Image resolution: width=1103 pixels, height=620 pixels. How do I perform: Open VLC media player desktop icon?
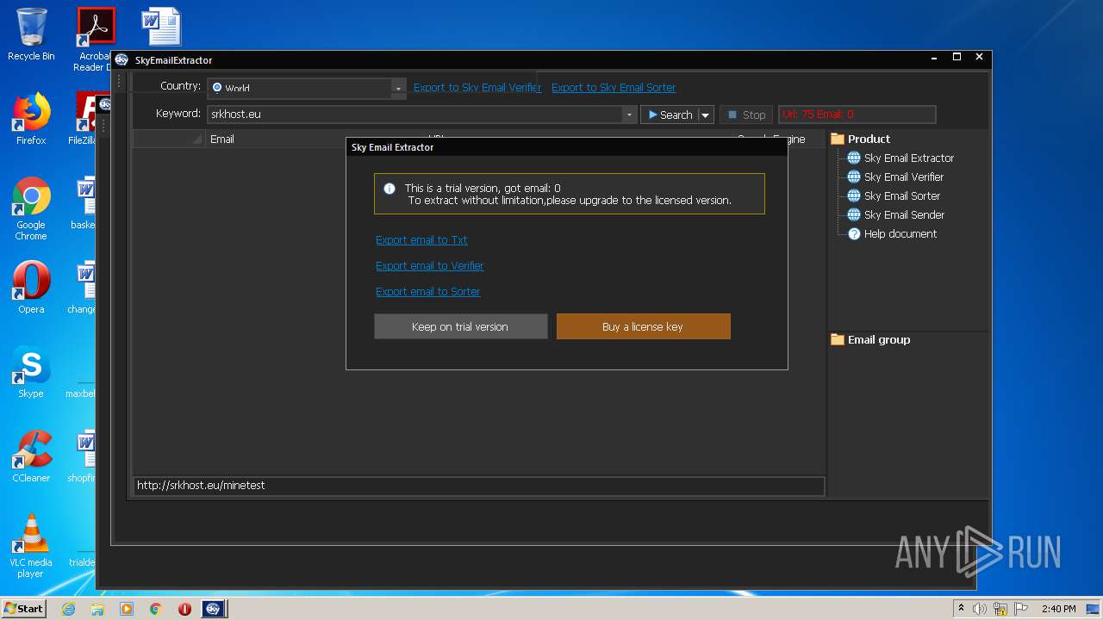(x=31, y=546)
